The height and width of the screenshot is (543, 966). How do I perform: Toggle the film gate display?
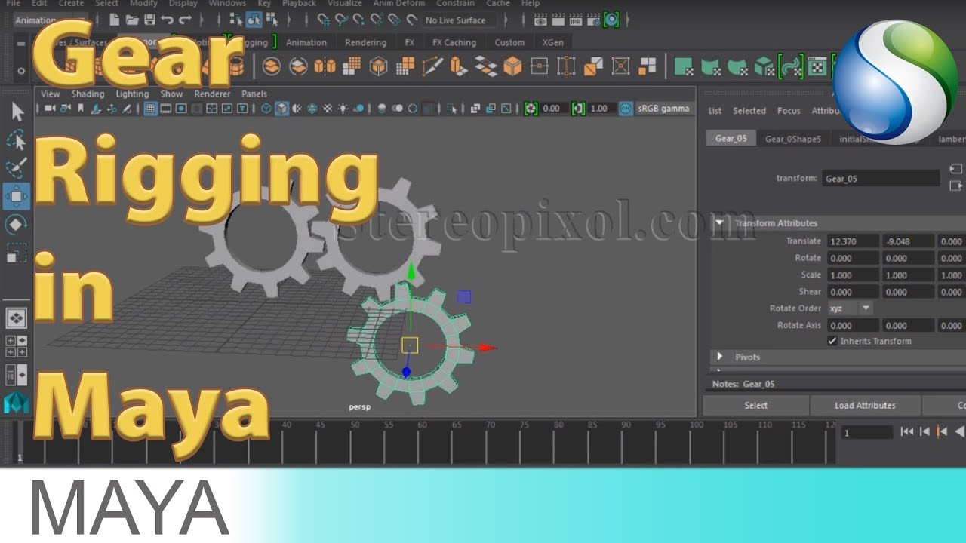pyautogui.click(x=166, y=109)
